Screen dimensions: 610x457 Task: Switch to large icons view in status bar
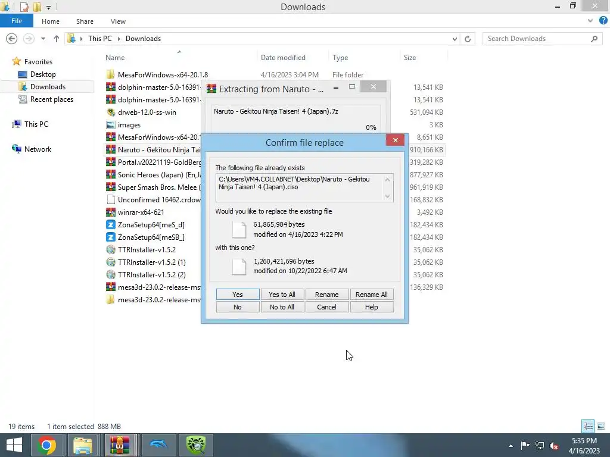click(600, 426)
